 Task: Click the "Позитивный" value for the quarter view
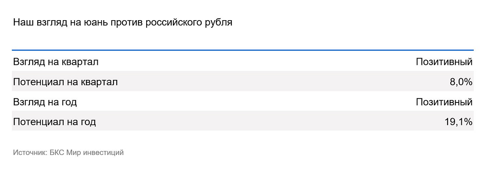(444, 62)
